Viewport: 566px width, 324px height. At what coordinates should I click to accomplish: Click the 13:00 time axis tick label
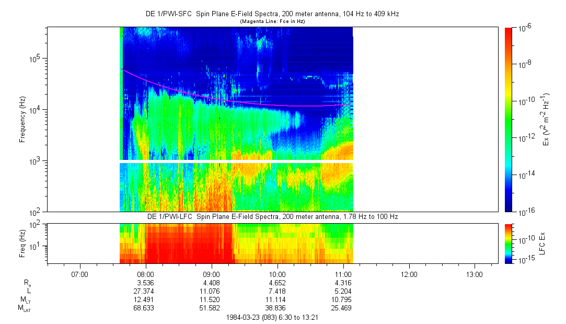tap(475, 274)
